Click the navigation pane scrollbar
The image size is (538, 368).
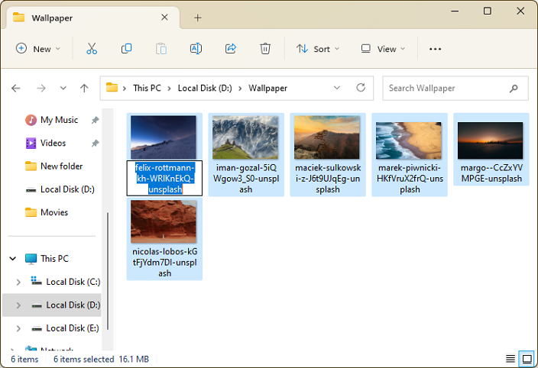(108, 271)
